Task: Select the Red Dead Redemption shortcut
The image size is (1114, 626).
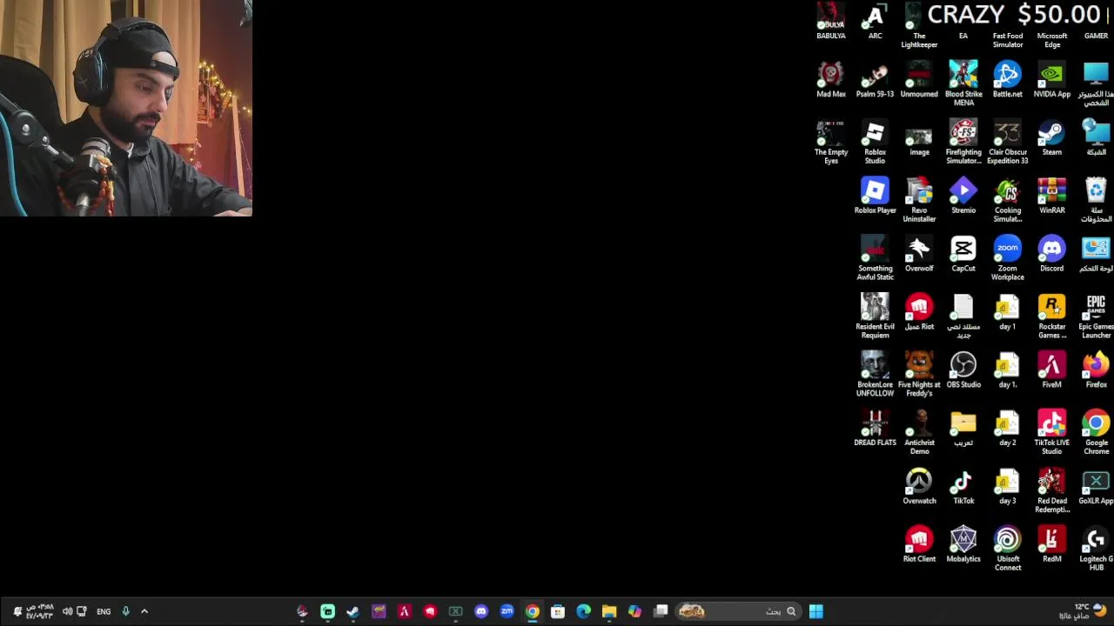Action: click(1051, 491)
